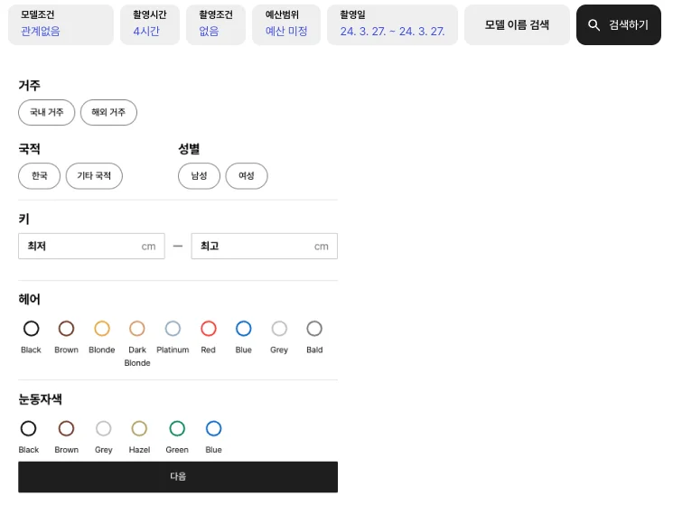Click the 검색하기 search button
The height and width of the screenshot is (505, 673).
[x=618, y=24]
